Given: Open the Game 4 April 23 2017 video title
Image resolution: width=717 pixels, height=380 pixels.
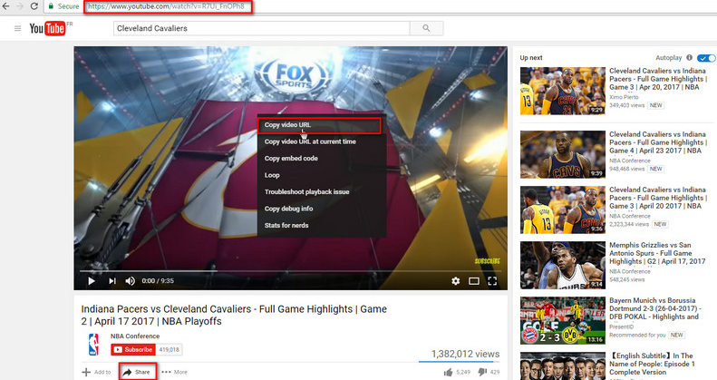Looking at the screenshot, I should pyautogui.click(x=657, y=142).
